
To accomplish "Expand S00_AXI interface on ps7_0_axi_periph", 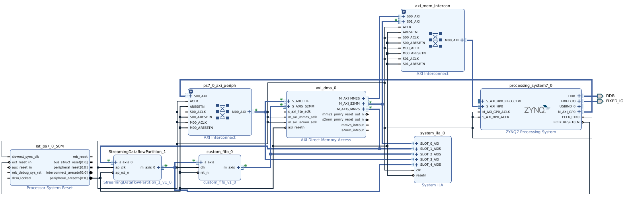I will point(190,96).
